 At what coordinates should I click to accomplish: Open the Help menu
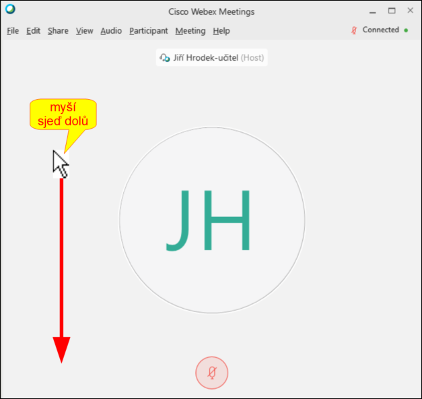pyautogui.click(x=221, y=31)
